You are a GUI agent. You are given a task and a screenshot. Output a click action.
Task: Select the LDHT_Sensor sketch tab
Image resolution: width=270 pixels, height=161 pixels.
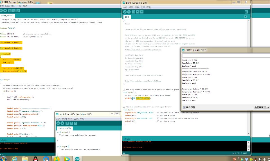7,16
